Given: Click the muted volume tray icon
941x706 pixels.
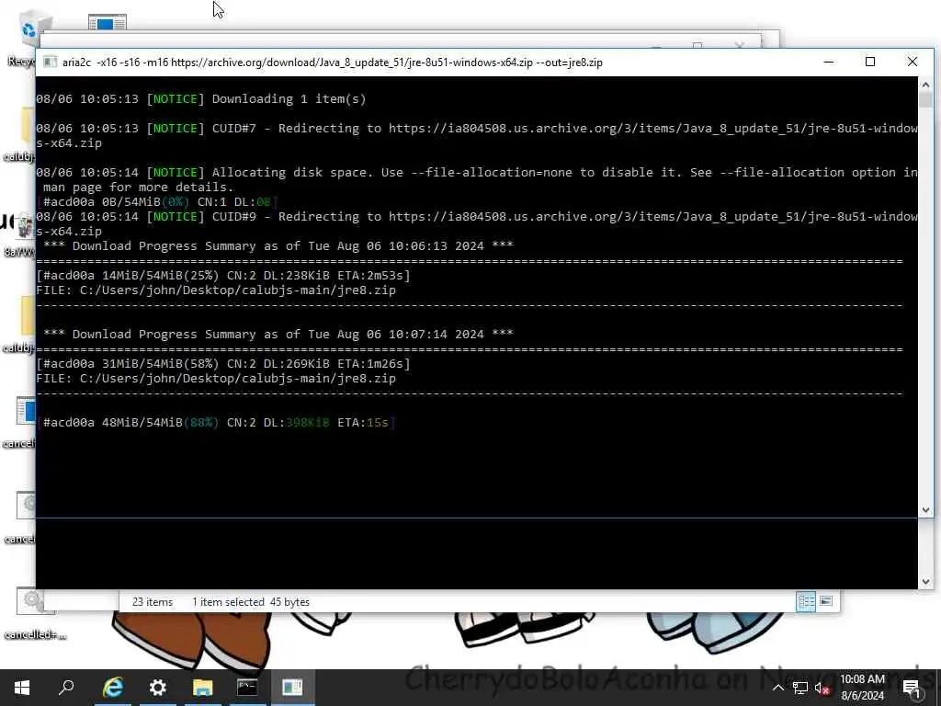Looking at the screenshot, I should pyautogui.click(x=822, y=688).
